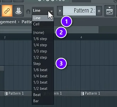Choose 1/3 step snap option
Screen dimensions: 117x107
pos(43,51)
